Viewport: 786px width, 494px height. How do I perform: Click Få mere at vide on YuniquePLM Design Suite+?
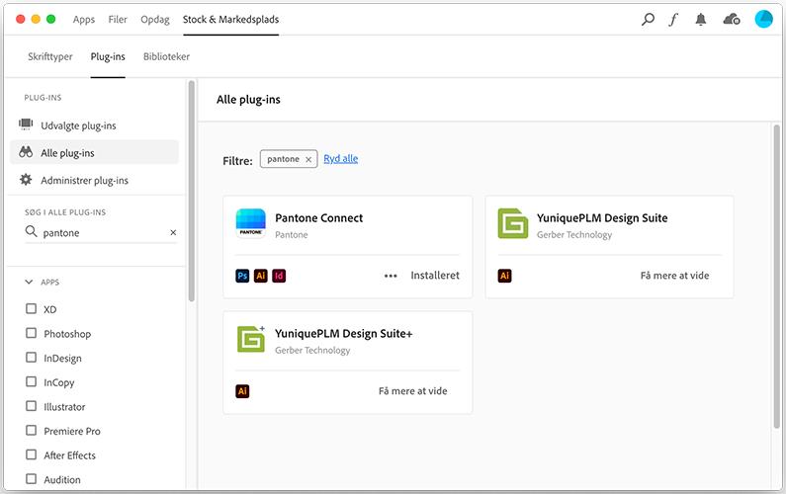coord(413,391)
